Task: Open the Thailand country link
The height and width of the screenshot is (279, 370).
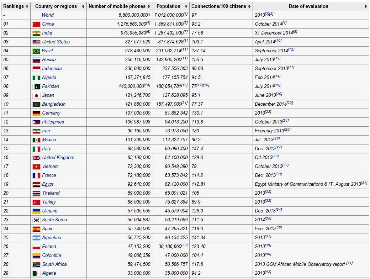Action: pos(51,193)
